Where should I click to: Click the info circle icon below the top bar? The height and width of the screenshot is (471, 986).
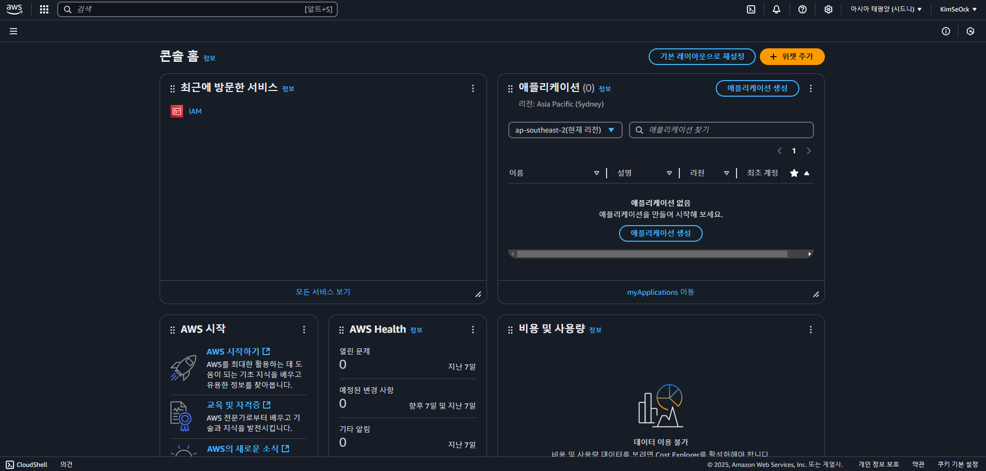946,31
